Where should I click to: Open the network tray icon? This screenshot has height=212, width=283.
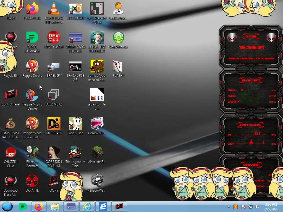250,207
